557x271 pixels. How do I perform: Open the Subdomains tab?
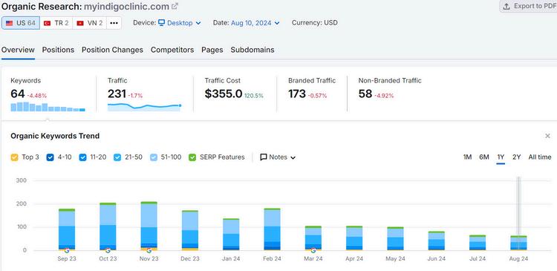pos(253,50)
